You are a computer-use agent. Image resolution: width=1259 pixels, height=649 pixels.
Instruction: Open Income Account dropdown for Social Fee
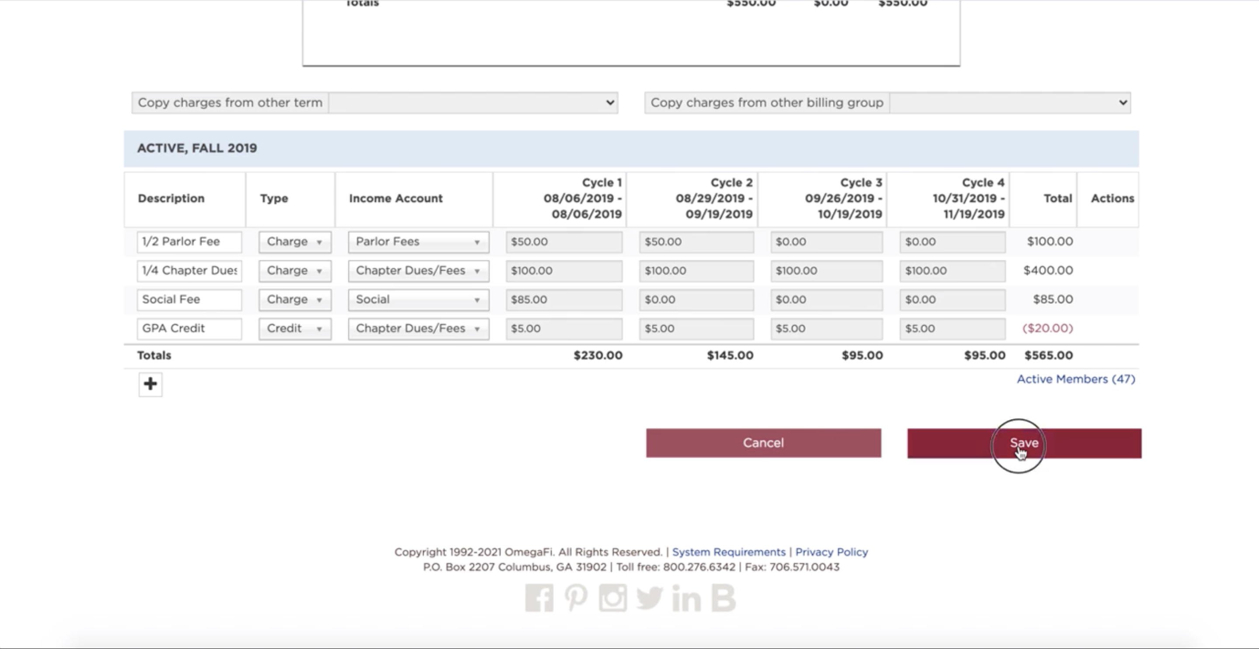tap(418, 300)
